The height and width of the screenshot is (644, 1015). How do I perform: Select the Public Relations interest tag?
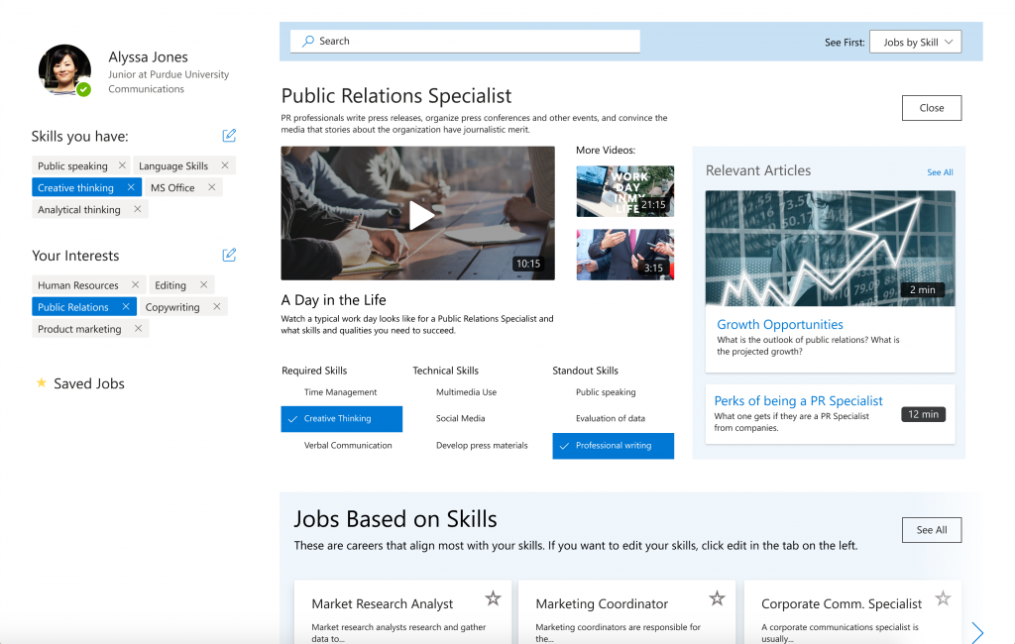click(x=73, y=307)
